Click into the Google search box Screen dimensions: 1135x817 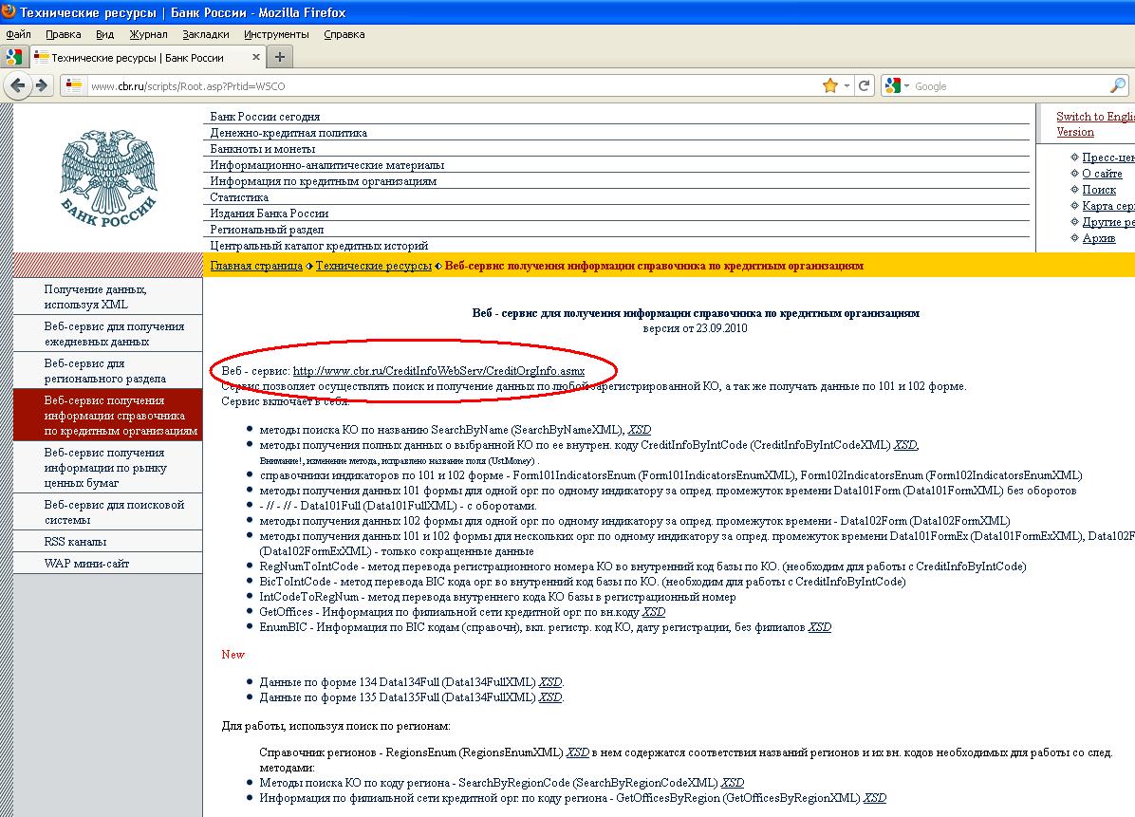click(1009, 86)
